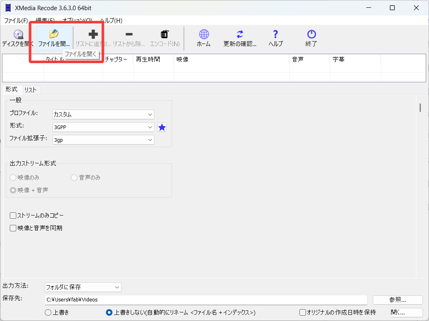The width and height of the screenshot is (429, 321).
Task: Switch to the 形式 tab
Action: [x=11, y=89]
